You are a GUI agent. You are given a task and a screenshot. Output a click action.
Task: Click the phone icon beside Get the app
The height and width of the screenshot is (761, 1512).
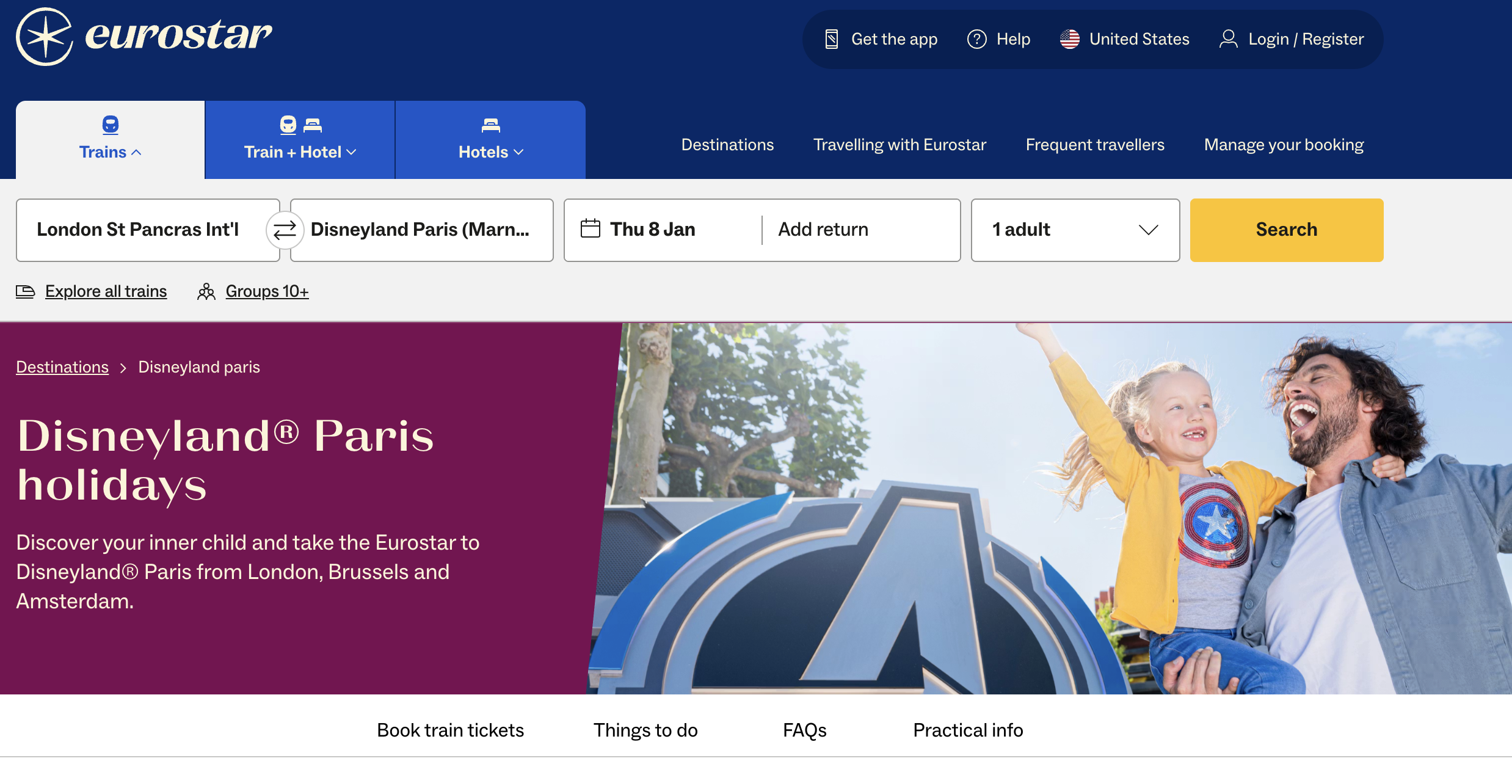[832, 38]
